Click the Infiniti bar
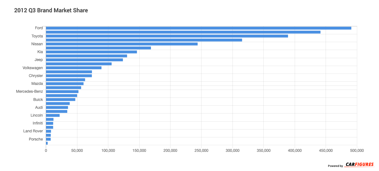 click(50, 123)
